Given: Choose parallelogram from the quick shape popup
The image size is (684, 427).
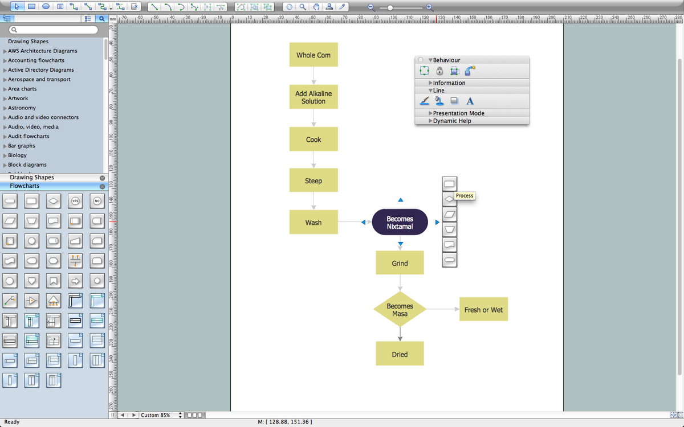Looking at the screenshot, I should pyautogui.click(x=449, y=214).
